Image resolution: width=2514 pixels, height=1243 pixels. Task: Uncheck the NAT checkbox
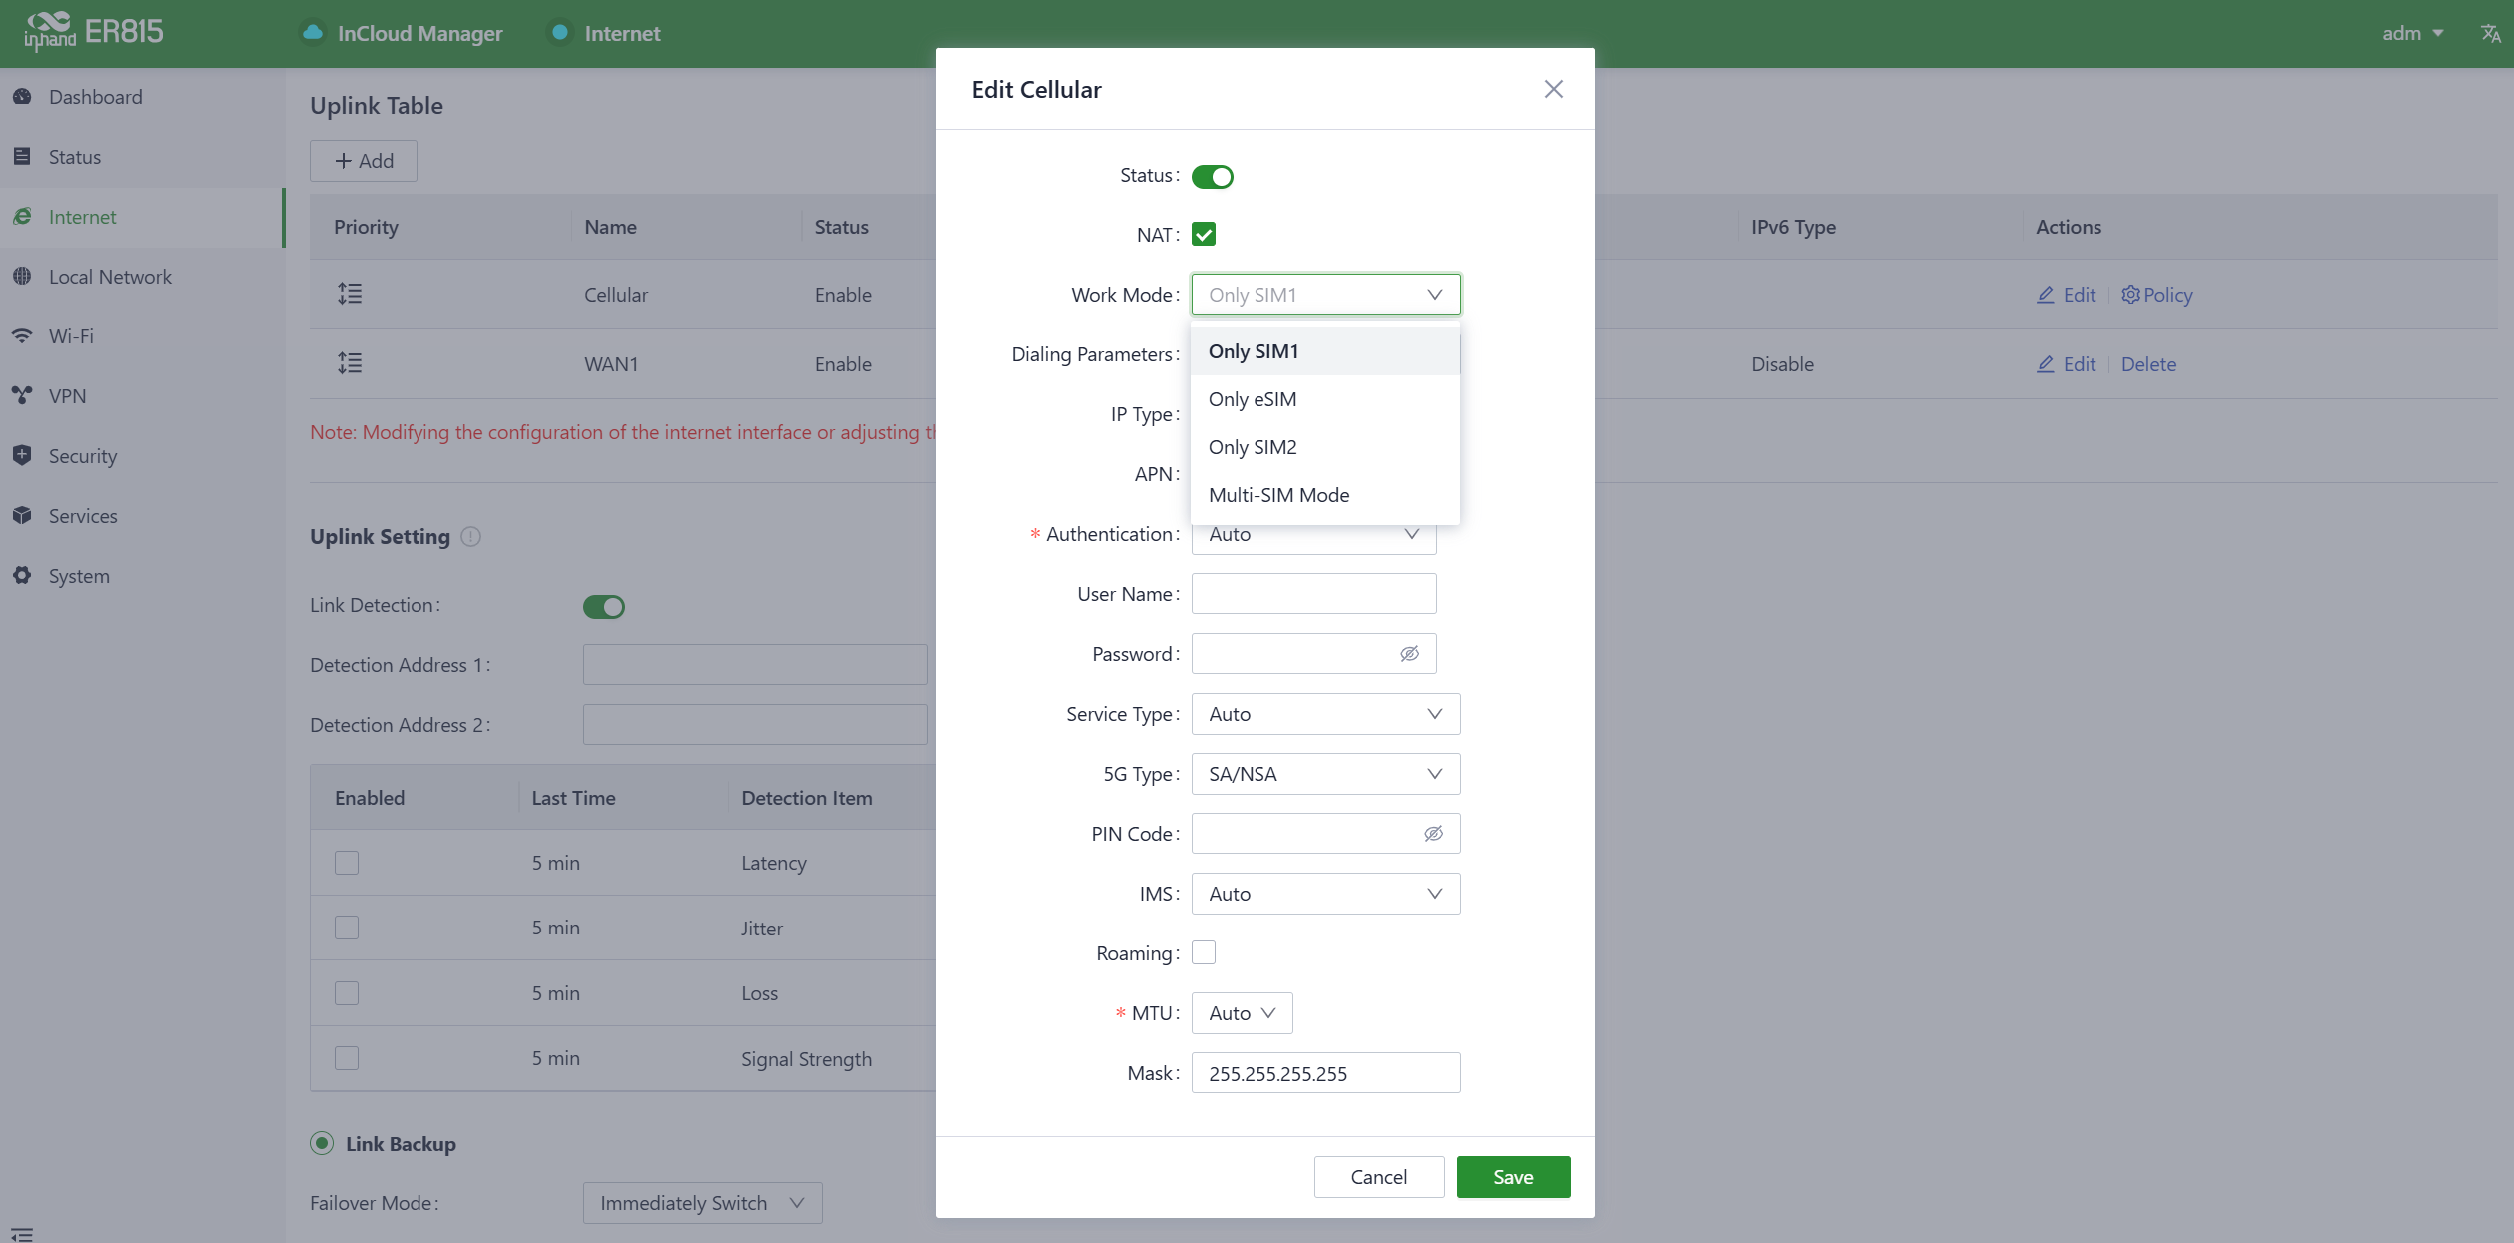point(1204,235)
